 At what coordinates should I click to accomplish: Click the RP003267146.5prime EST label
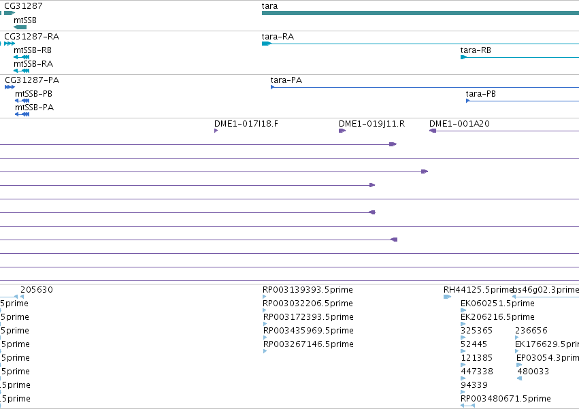tap(308, 344)
